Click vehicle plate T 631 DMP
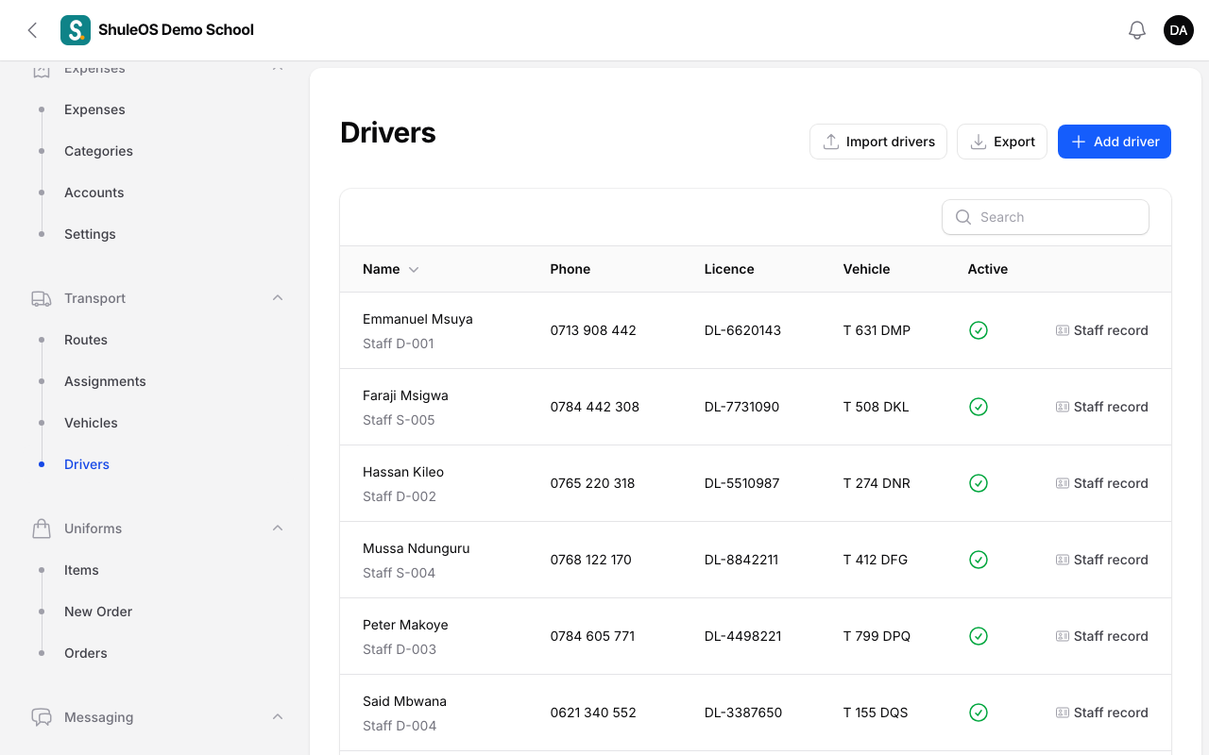 [x=877, y=330]
